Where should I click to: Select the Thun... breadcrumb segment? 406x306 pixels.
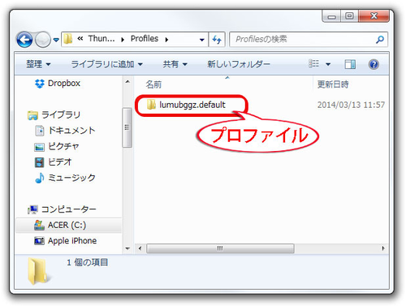coord(101,39)
